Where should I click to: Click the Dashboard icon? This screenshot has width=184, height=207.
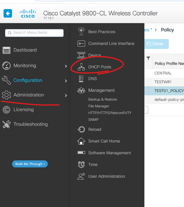pos(6,50)
